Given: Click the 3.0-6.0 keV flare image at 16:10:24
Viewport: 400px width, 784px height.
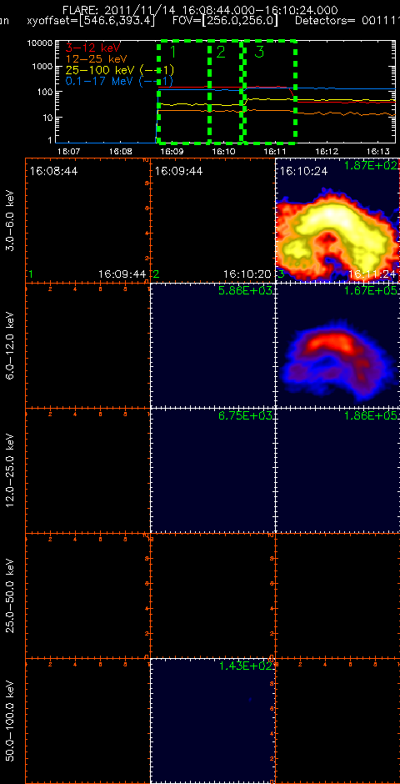Looking at the screenshot, I should pos(337,220).
